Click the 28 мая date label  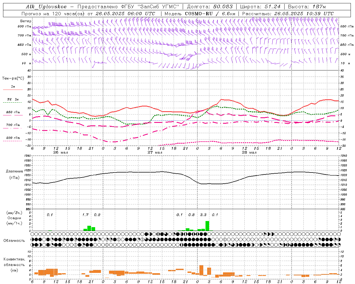(249, 153)
